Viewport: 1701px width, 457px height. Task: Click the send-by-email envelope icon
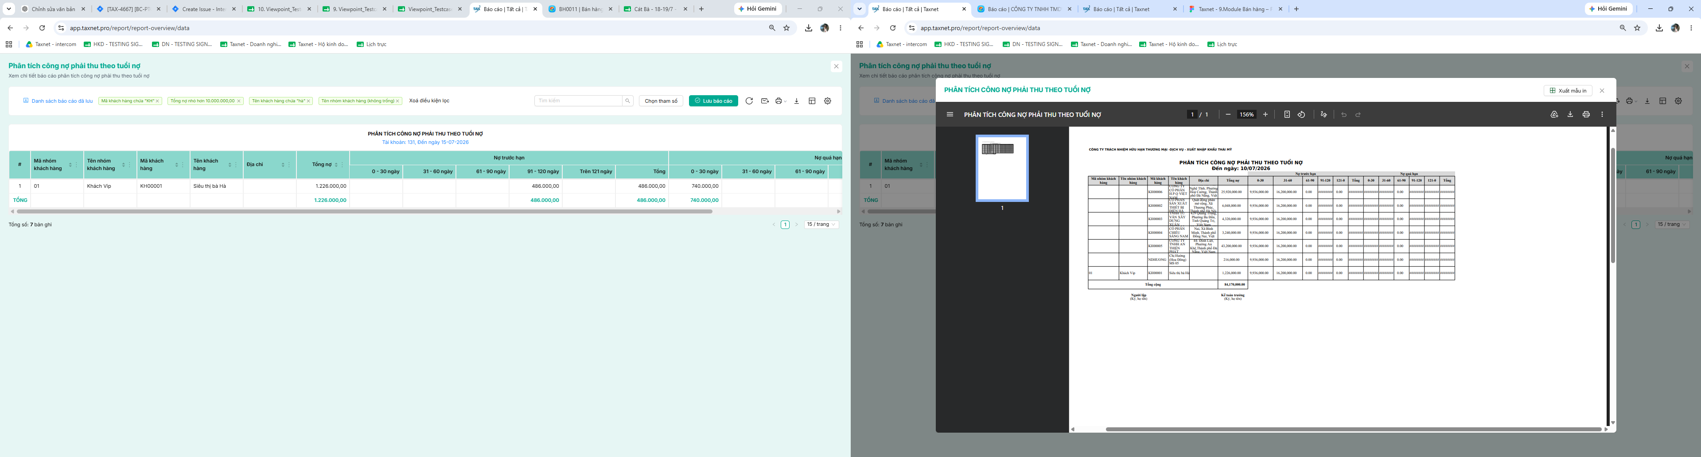coord(765,101)
